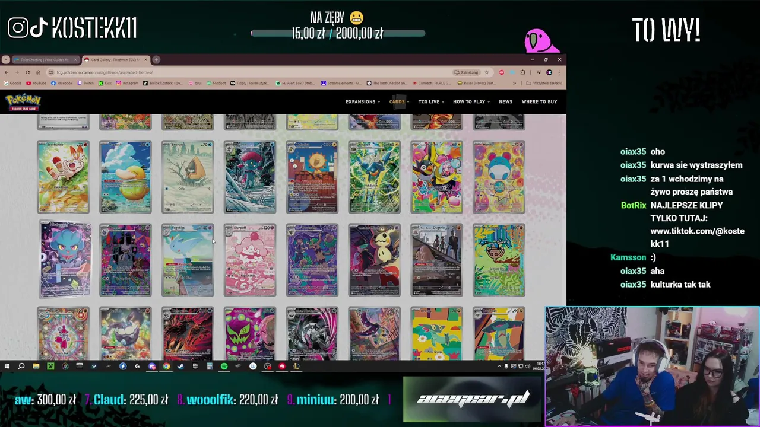Open the Psyduck floating card
The width and height of the screenshot is (760, 427).
click(x=125, y=177)
